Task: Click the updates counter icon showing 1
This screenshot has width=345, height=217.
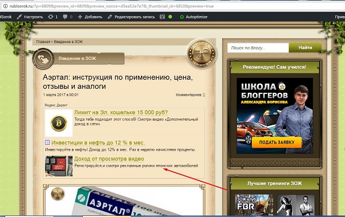Action: 53,17
